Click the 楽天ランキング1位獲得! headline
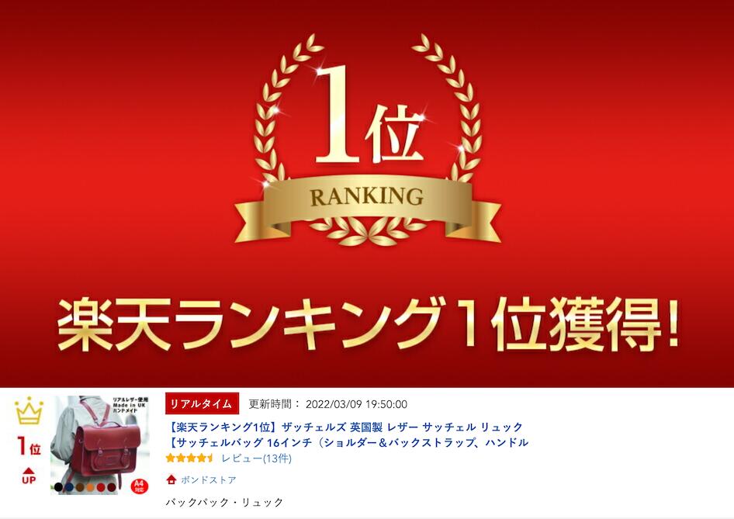Screen dimensions: 734x519 [x=368, y=325]
